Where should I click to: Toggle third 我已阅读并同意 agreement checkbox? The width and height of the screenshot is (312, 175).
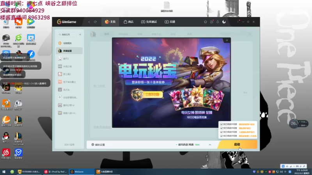221,132
